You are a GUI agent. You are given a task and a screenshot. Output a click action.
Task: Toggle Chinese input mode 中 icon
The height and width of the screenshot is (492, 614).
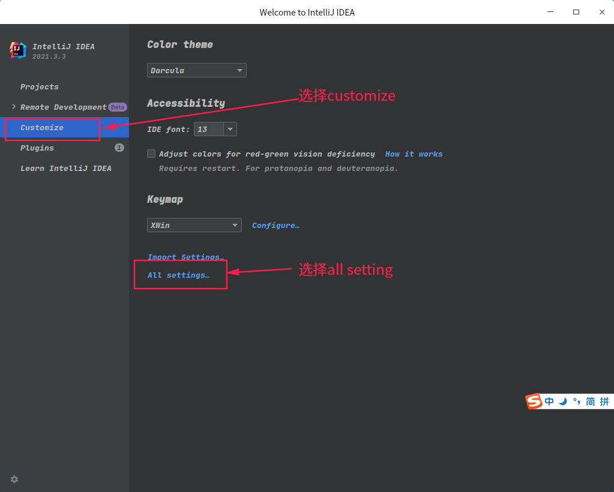click(549, 401)
